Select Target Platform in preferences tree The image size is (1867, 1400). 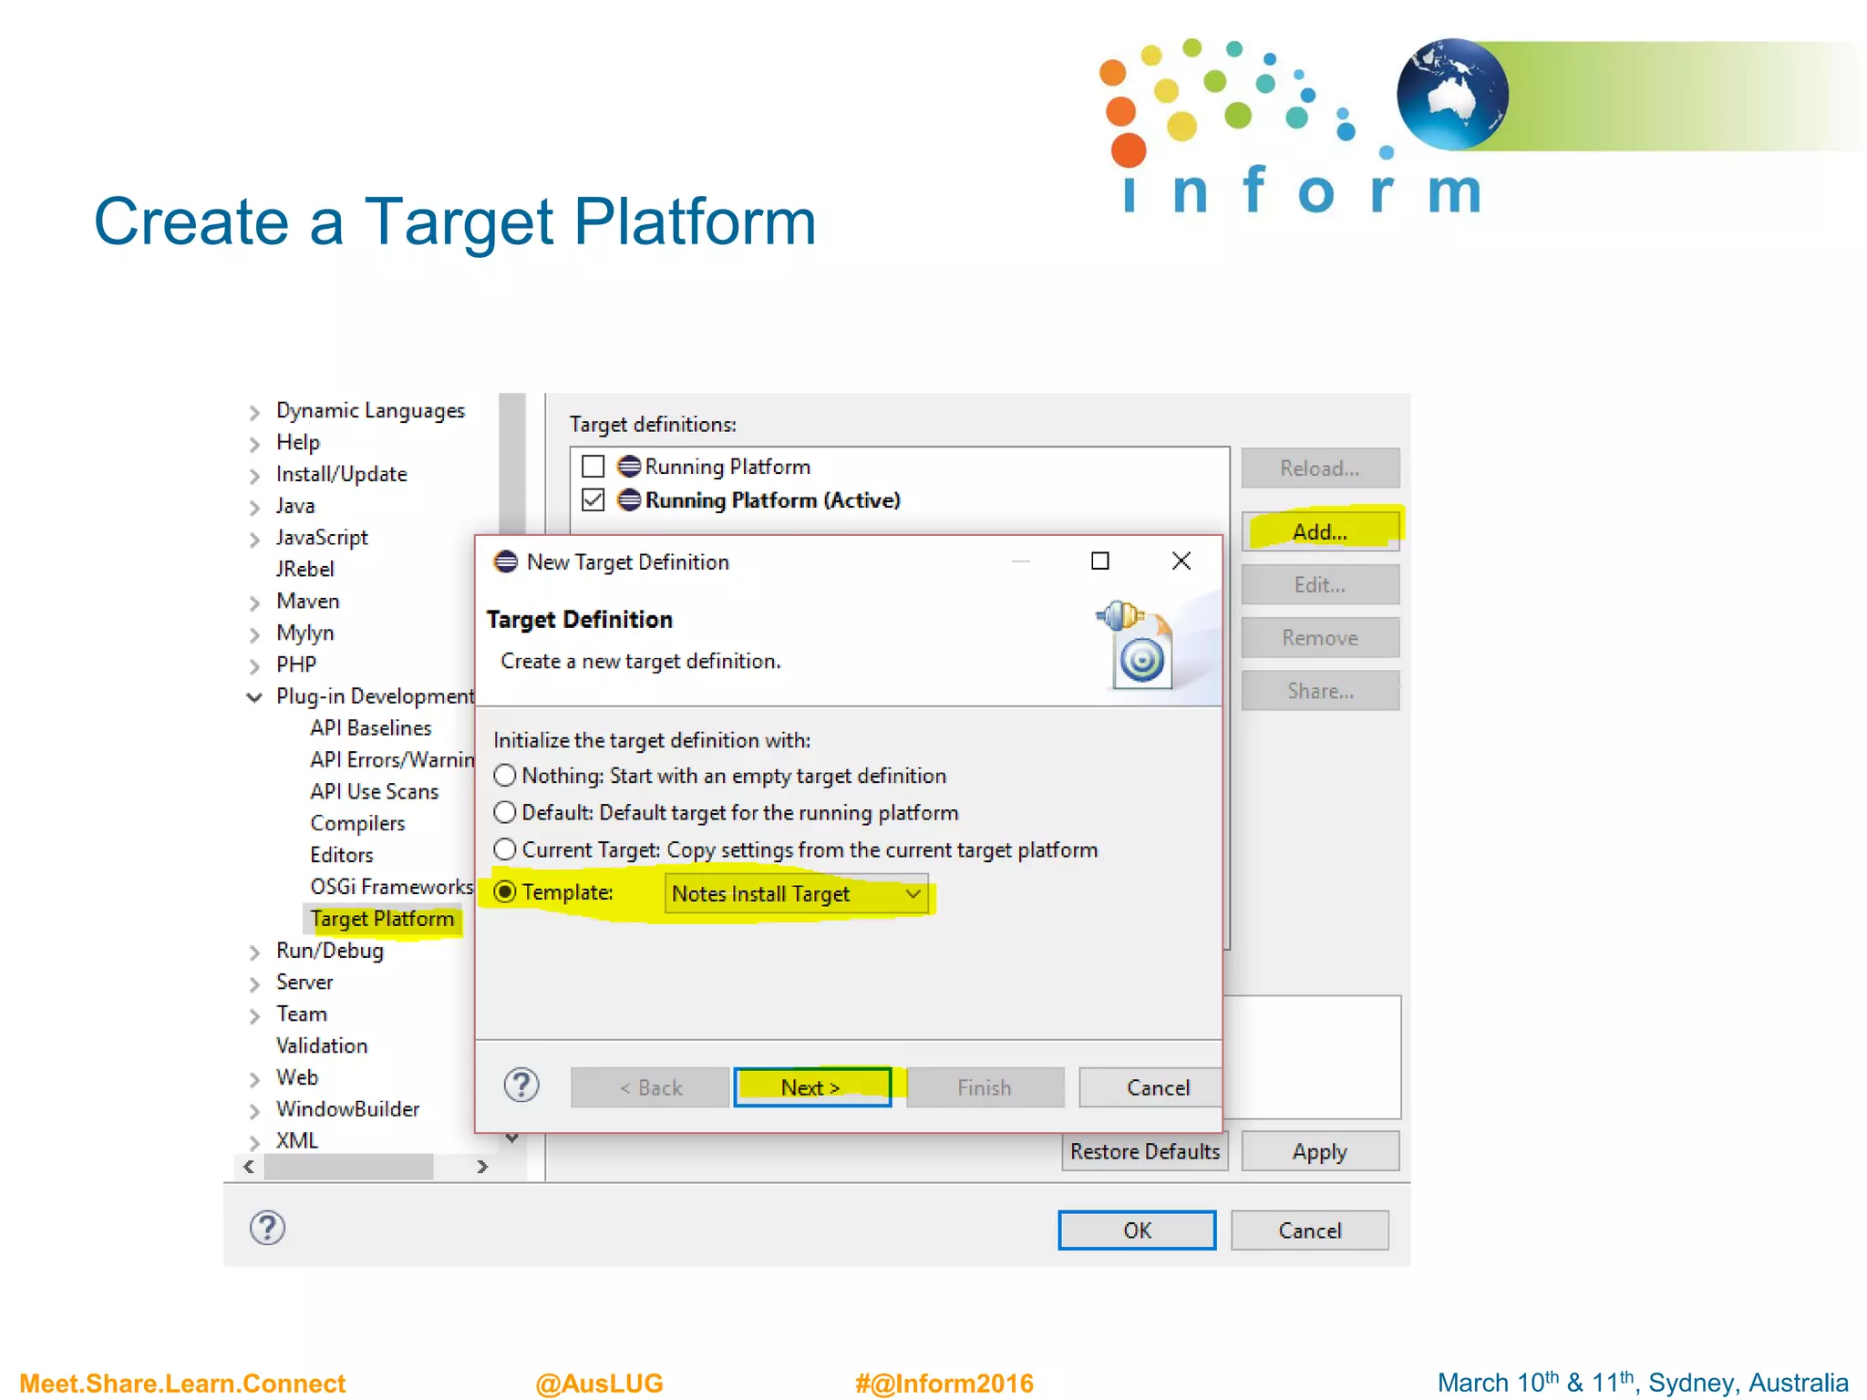pos(382,919)
